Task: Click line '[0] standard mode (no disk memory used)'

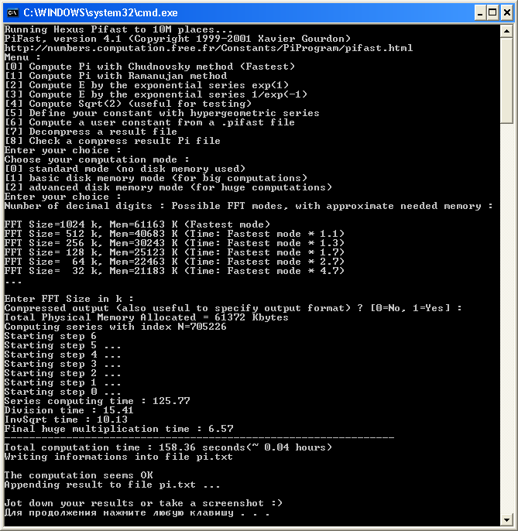Action: [125, 169]
